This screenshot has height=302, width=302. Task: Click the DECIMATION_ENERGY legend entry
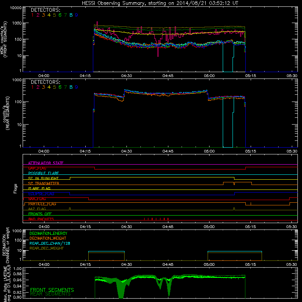48,233
